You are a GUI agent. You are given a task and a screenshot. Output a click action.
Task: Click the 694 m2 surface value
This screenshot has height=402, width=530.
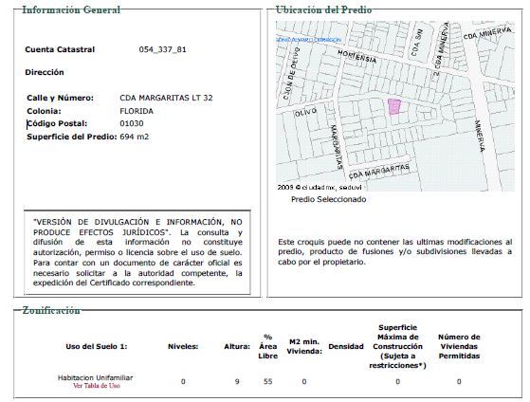[135, 137]
